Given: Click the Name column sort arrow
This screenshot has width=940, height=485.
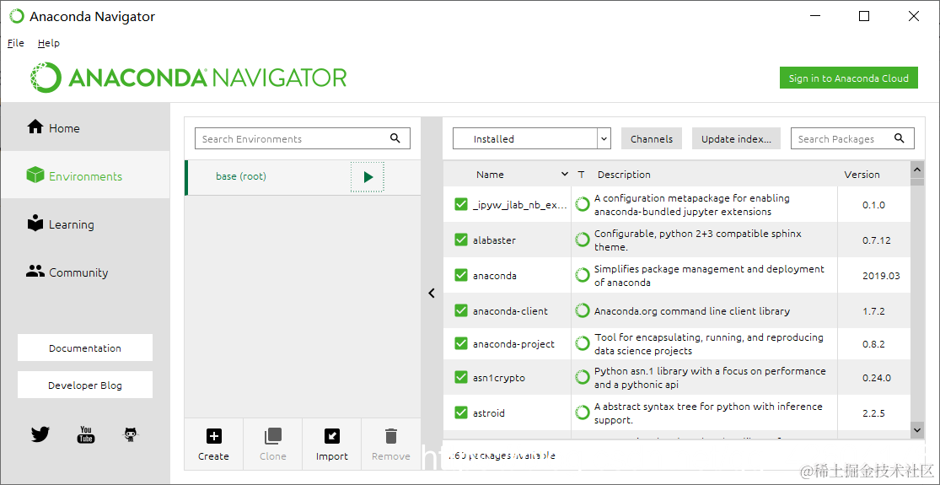Looking at the screenshot, I should coord(564,174).
